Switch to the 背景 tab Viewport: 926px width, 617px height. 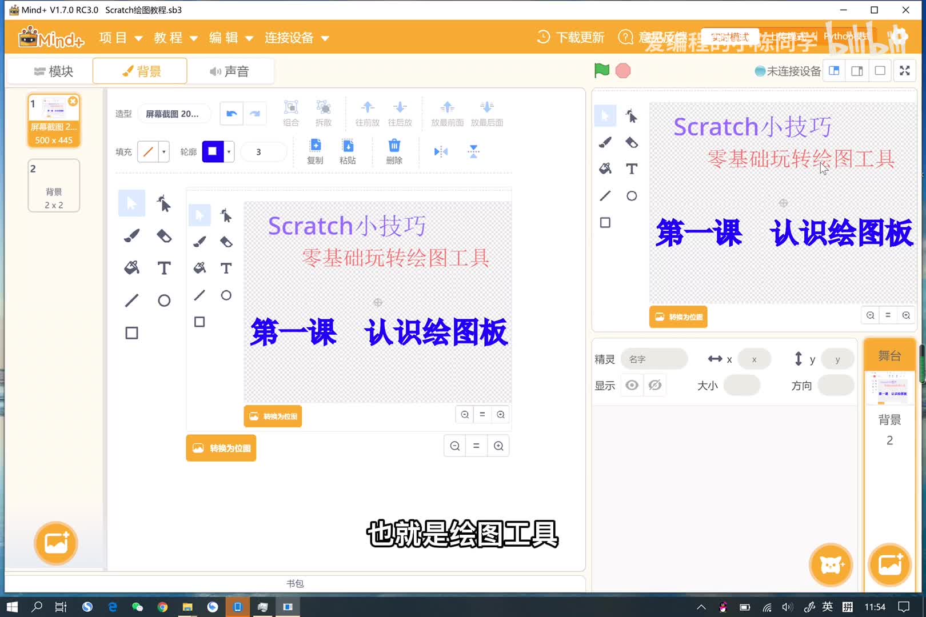tap(140, 71)
